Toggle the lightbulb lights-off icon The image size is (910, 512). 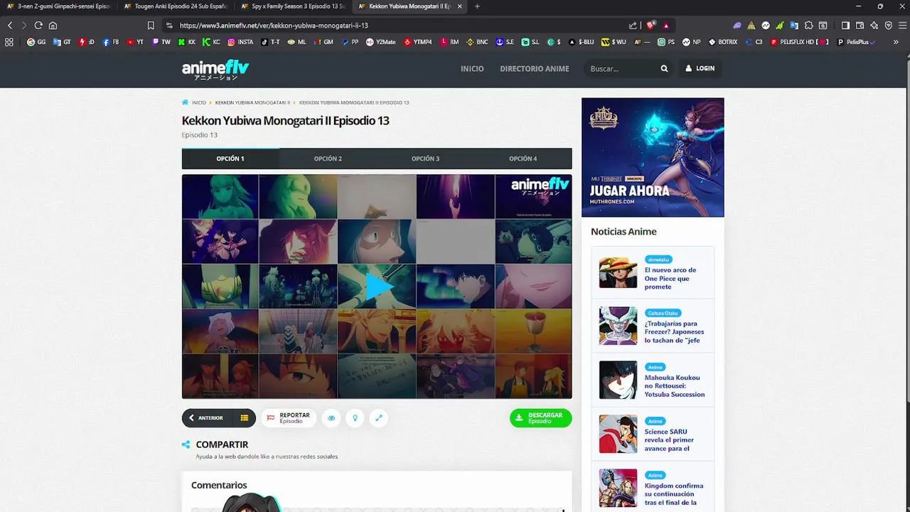pos(355,418)
